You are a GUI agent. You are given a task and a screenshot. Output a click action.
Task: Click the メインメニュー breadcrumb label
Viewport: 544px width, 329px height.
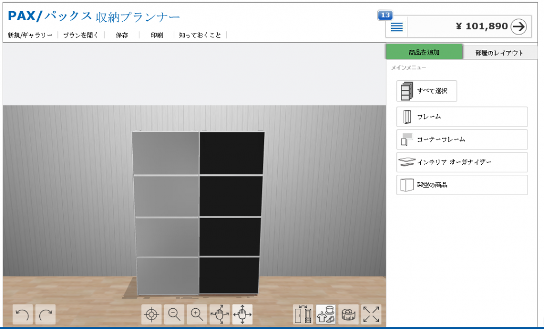coord(409,68)
